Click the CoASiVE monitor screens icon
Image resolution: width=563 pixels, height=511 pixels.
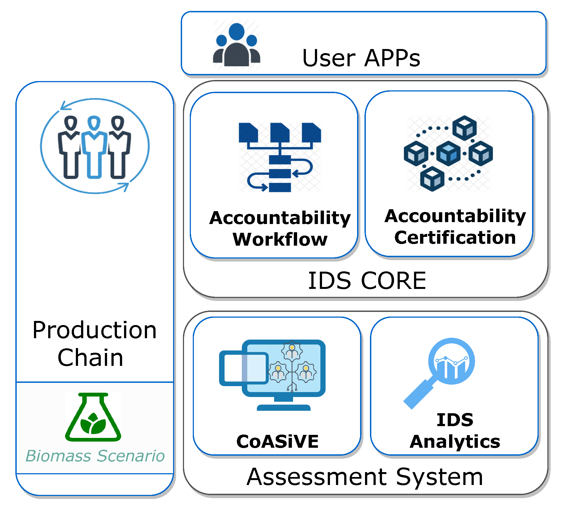pyautogui.click(x=272, y=375)
